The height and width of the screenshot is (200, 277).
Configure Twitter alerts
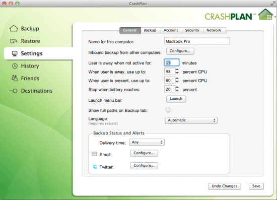tap(144, 166)
